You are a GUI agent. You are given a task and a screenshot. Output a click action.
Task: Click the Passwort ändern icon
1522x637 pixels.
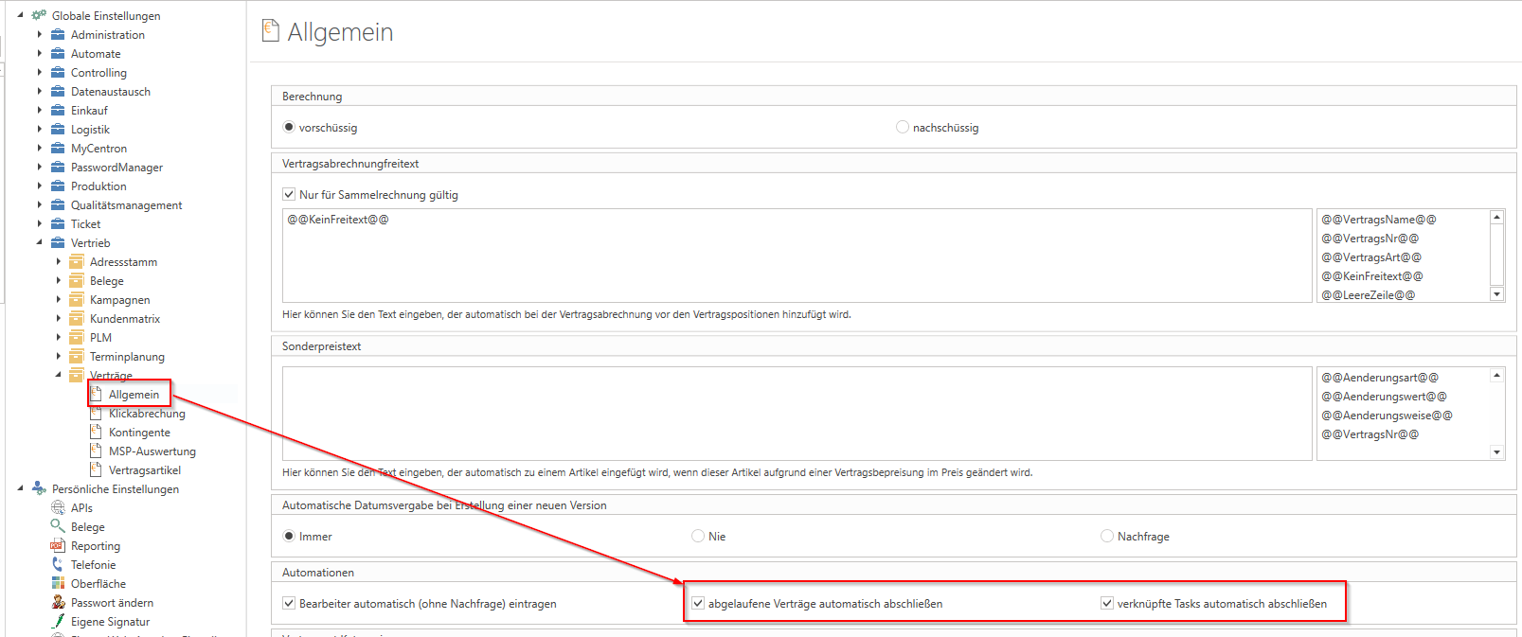click(x=58, y=603)
